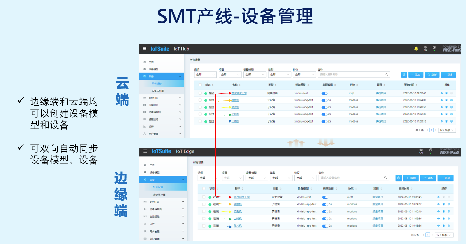The height and width of the screenshot is (244, 466).
Task: Toggle data acquisition for 上料机 in IoT Edge
Action: pyautogui.click(x=325, y=219)
